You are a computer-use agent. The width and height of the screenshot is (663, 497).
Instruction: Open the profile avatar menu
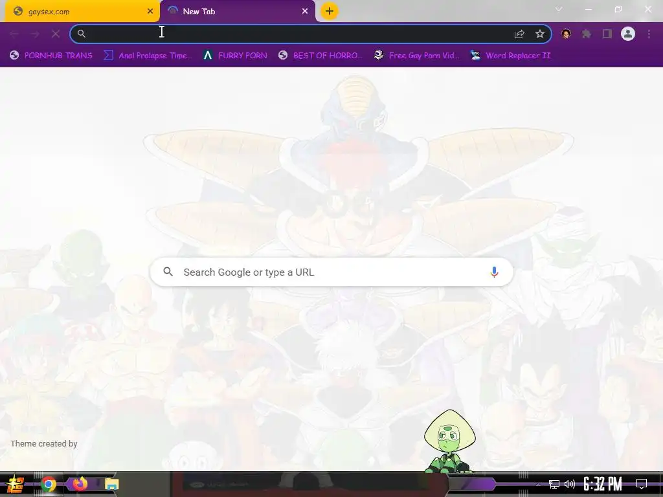point(628,34)
